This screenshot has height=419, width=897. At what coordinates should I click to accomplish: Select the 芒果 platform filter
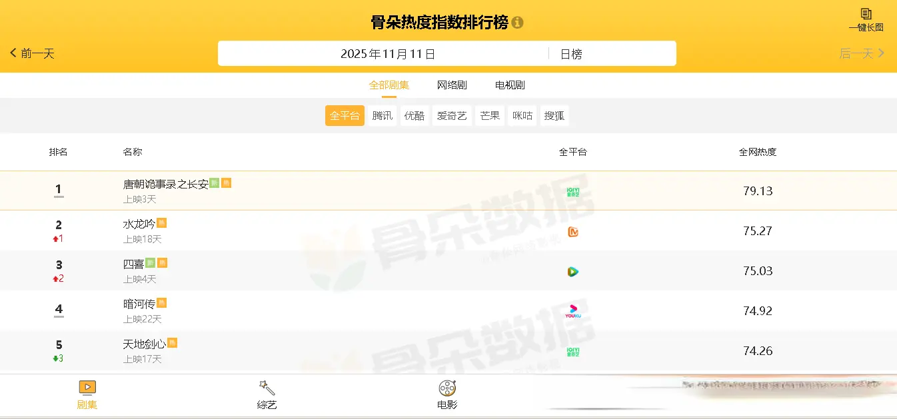[490, 115]
